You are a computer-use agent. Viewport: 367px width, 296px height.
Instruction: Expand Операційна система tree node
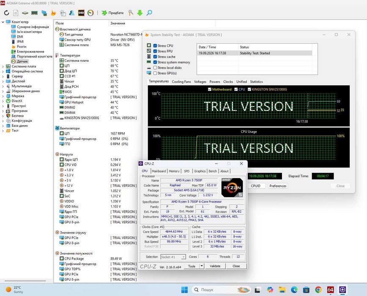[3, 71]
